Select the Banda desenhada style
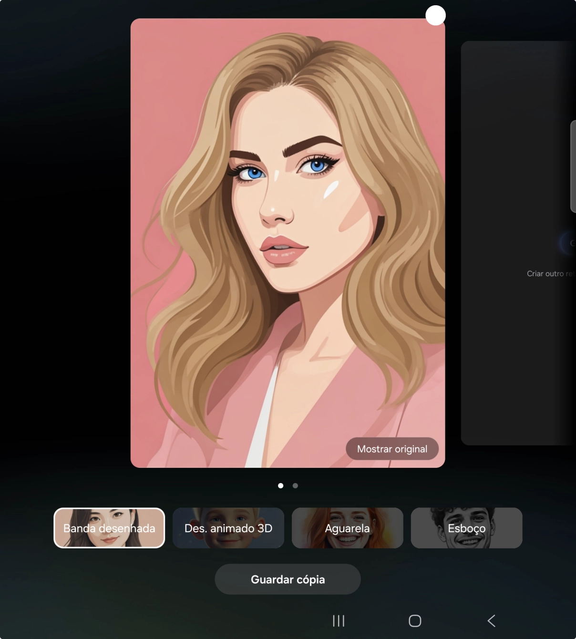 tap(109, 528)
